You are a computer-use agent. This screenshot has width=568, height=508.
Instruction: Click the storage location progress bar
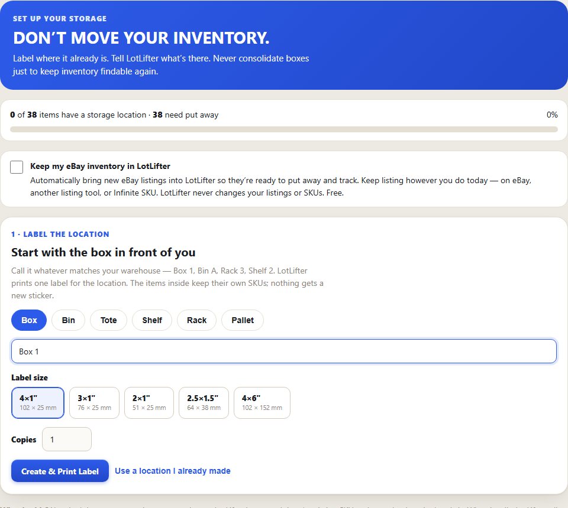pyautogui.click(x=284, y=129)
